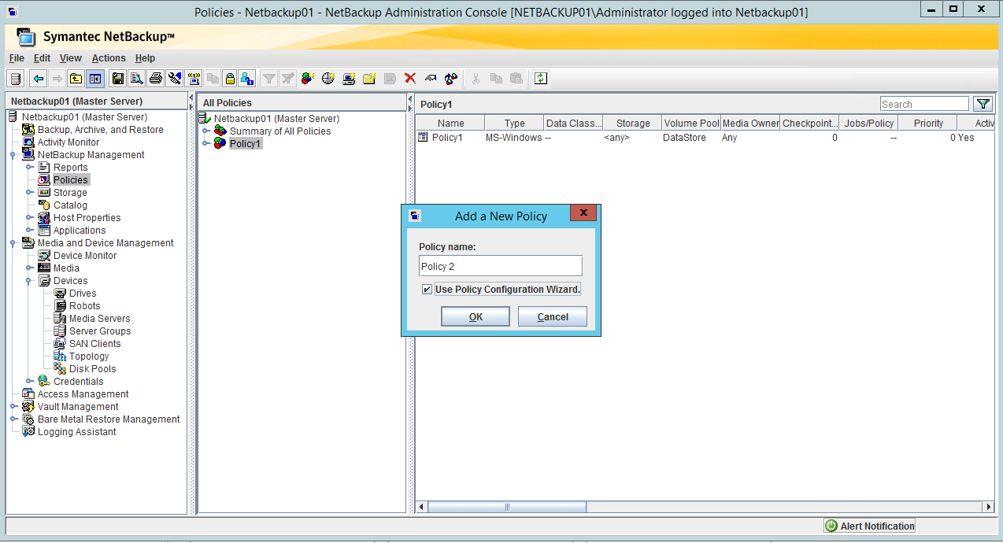
Task: Open the Help menu
Action: click(145, 57)
